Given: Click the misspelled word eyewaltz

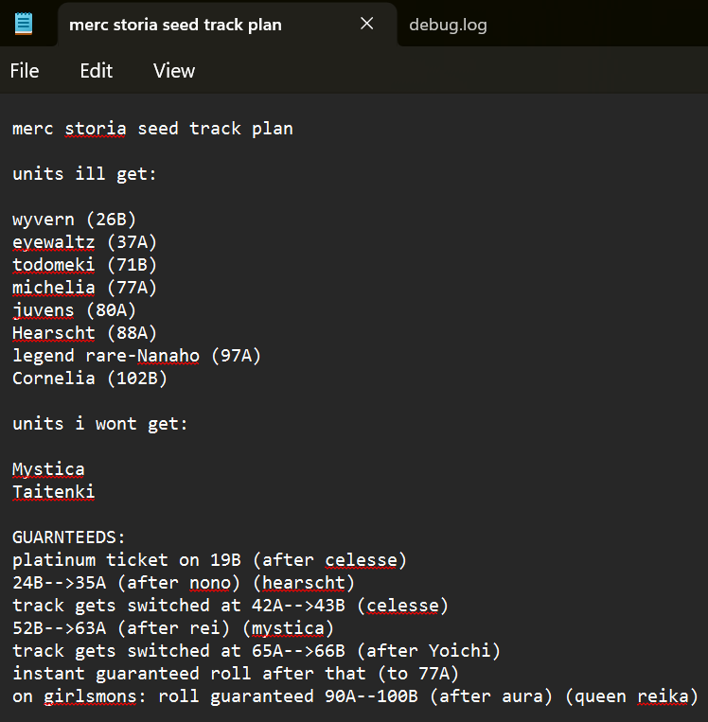Looking at the screenshot, I should point(54,242).
